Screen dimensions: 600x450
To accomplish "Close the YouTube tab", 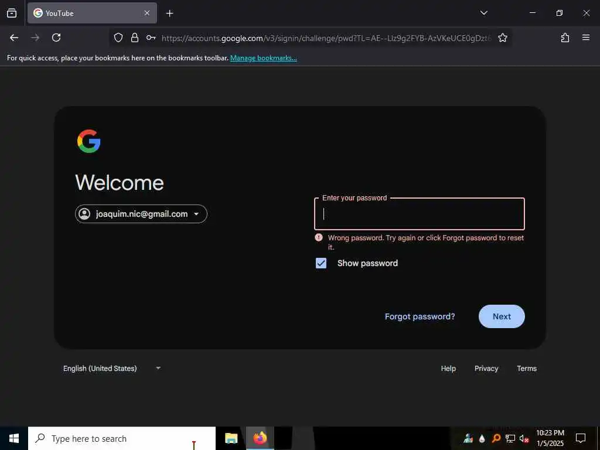I will point(147,13).
